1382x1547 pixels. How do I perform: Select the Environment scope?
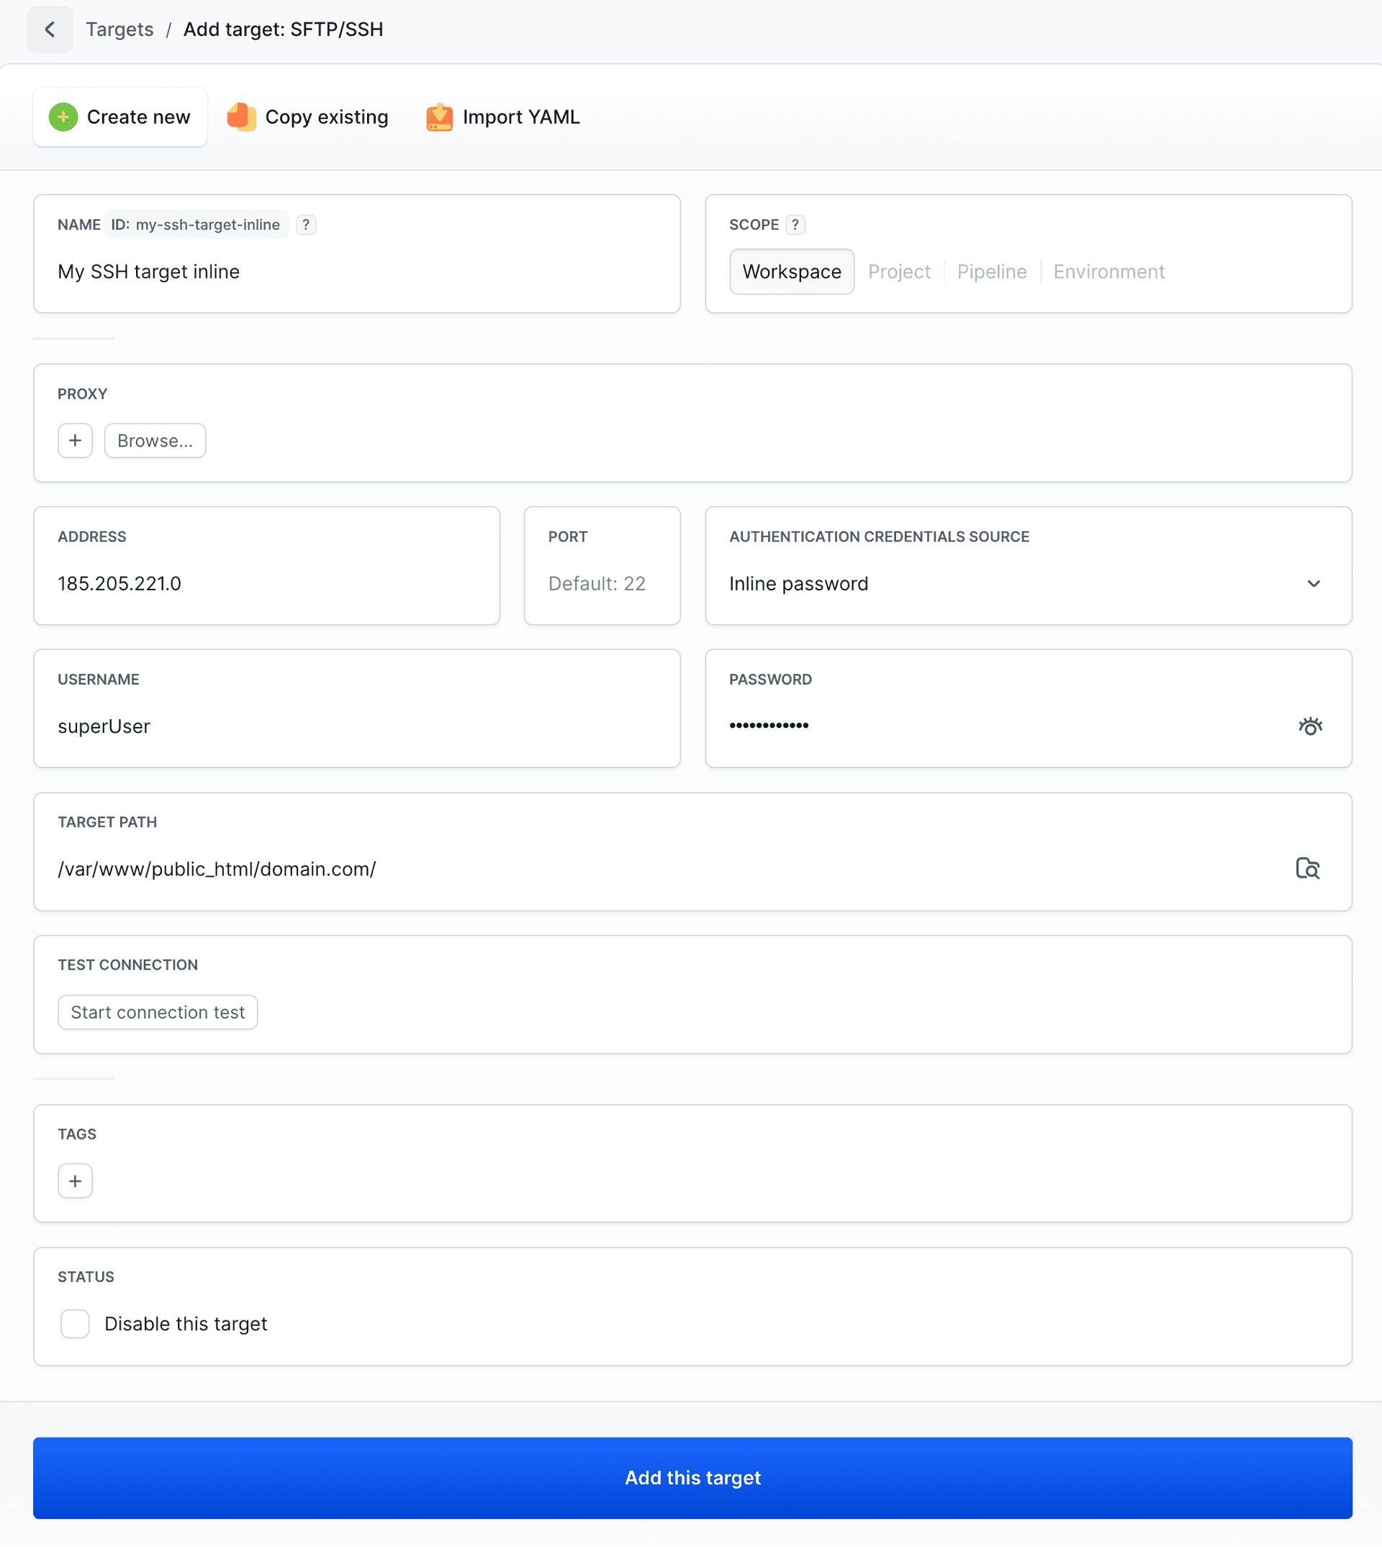point(1108,271)
